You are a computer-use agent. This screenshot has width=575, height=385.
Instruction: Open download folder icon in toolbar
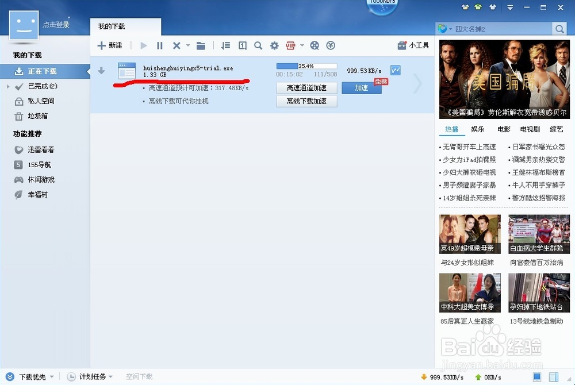(201, 45)
